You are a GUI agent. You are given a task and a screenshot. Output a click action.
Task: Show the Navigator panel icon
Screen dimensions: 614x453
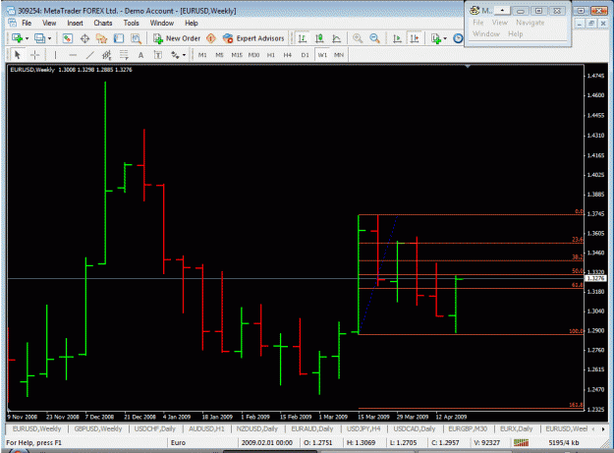101,38
